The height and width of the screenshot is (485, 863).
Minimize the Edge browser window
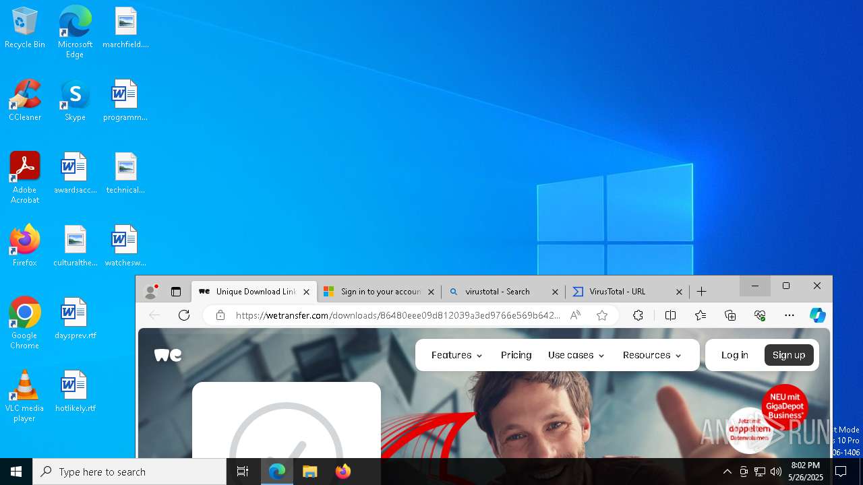point(755,286)
